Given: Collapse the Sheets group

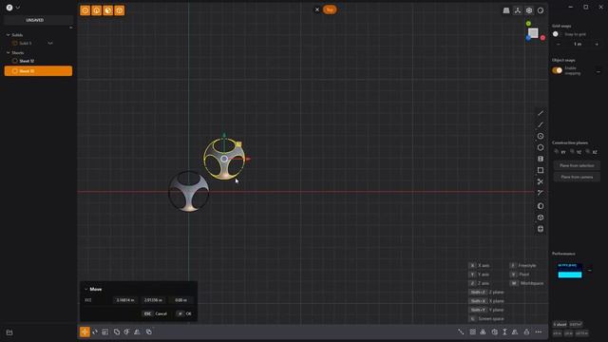Looking at the screenshot, I should click(9, 53).
